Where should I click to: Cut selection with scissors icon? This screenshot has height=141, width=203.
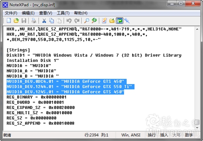(44, 21)
